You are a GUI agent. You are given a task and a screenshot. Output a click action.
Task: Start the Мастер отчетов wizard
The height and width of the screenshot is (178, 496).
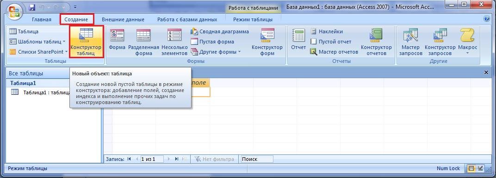click(334, 51)
